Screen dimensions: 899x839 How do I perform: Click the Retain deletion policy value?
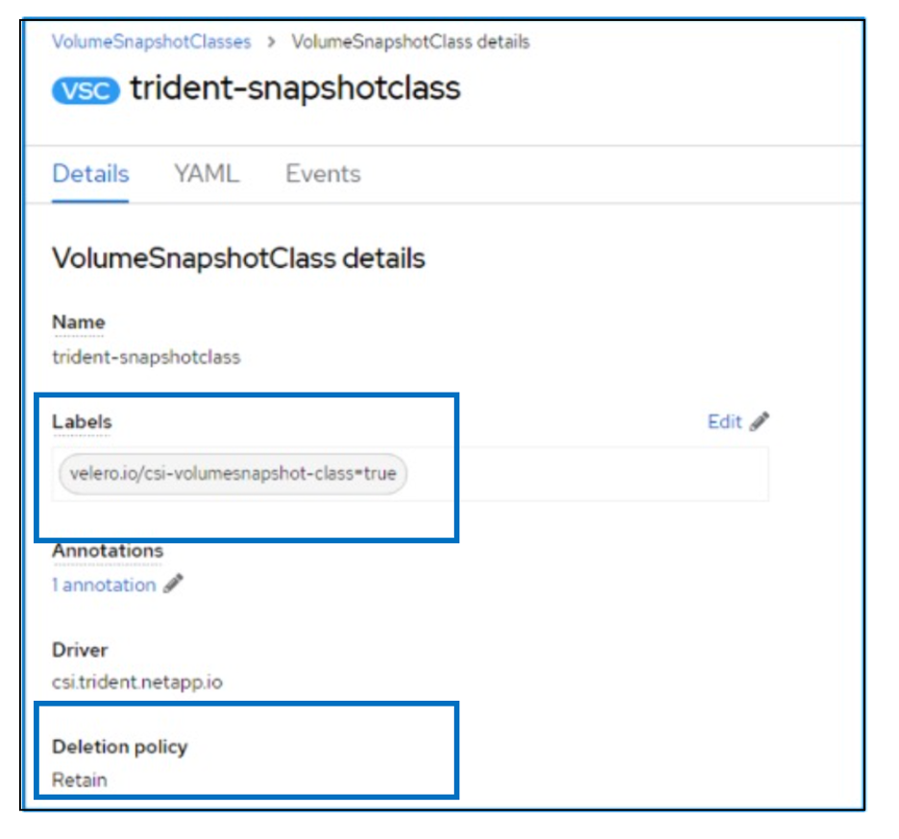(80, 779)
